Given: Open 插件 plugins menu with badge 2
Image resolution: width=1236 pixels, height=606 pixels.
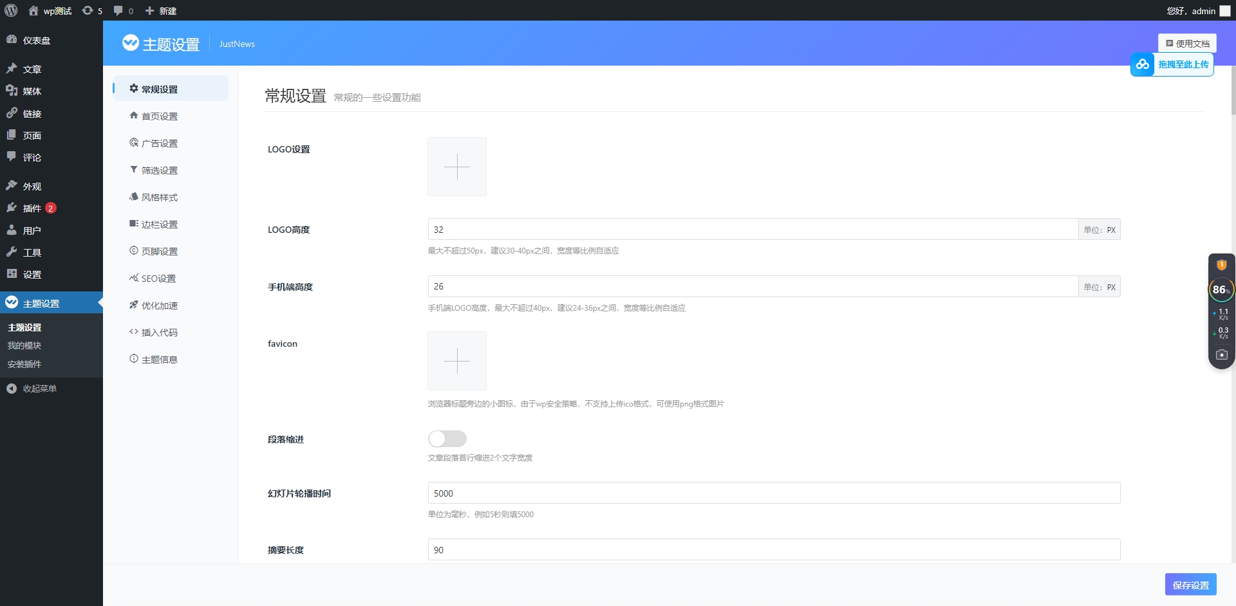Looking at the screenshot, I should point(51,208).
